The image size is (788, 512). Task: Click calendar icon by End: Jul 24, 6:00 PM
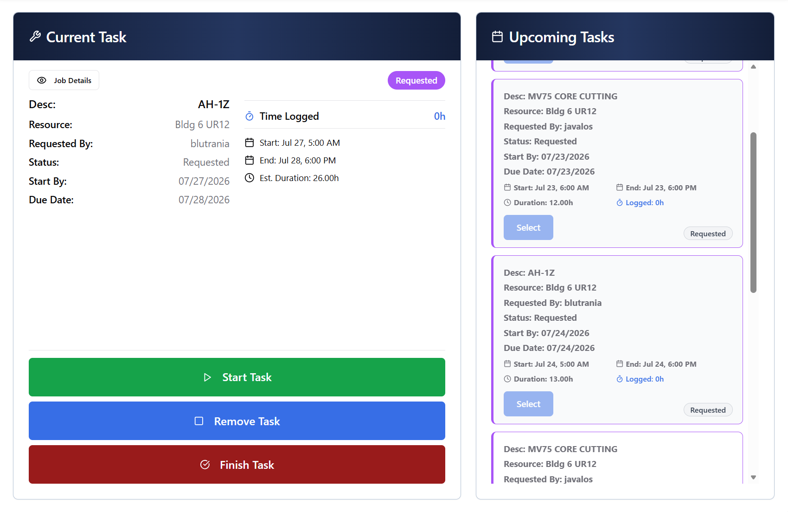pos(620,364)
